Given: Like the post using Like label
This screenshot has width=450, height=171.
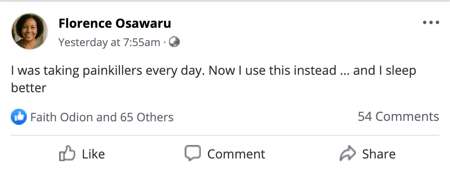Looking at the screenshot, I should tap(94, 154).
